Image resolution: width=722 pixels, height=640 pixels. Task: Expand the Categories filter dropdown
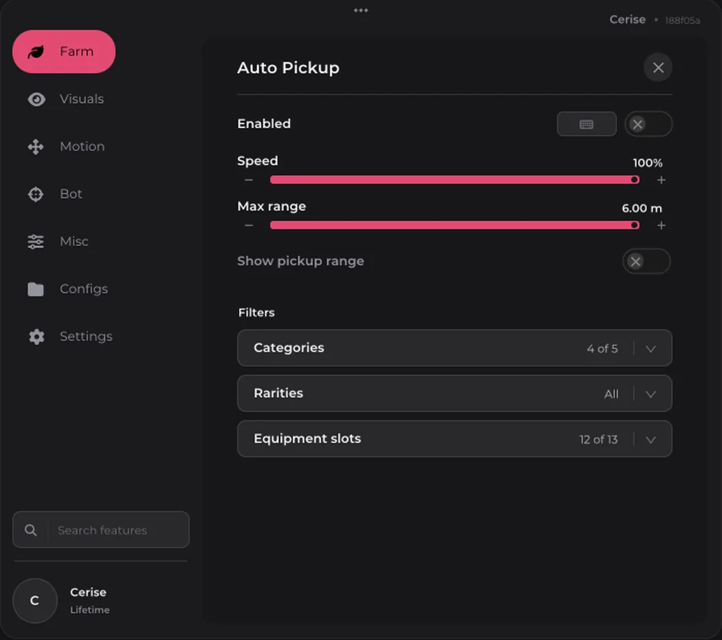(455, 348)
